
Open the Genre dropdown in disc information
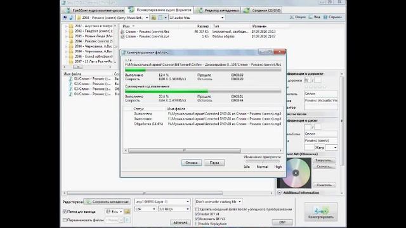click(331, 148)
